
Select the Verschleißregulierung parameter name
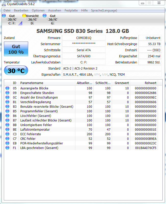tap(35, 102)
